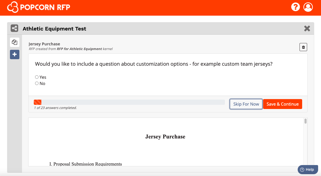This screenshot has height=176, width=321.
Task: Click the Jersey Purchase document heading
Action: click(x=165, y=137)
